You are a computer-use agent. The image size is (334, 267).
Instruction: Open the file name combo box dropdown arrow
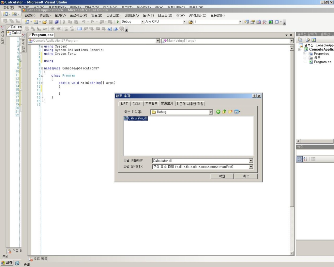[251, 161]
